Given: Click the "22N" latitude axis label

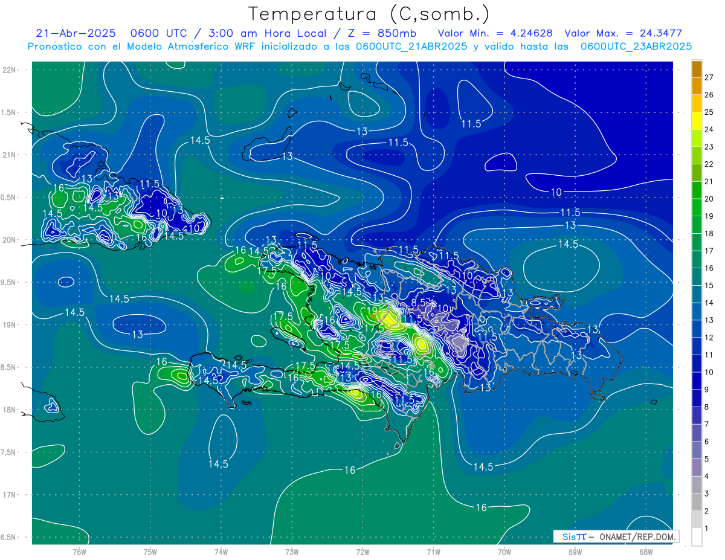Looking at the screenshot, I should tap(10, 70).
